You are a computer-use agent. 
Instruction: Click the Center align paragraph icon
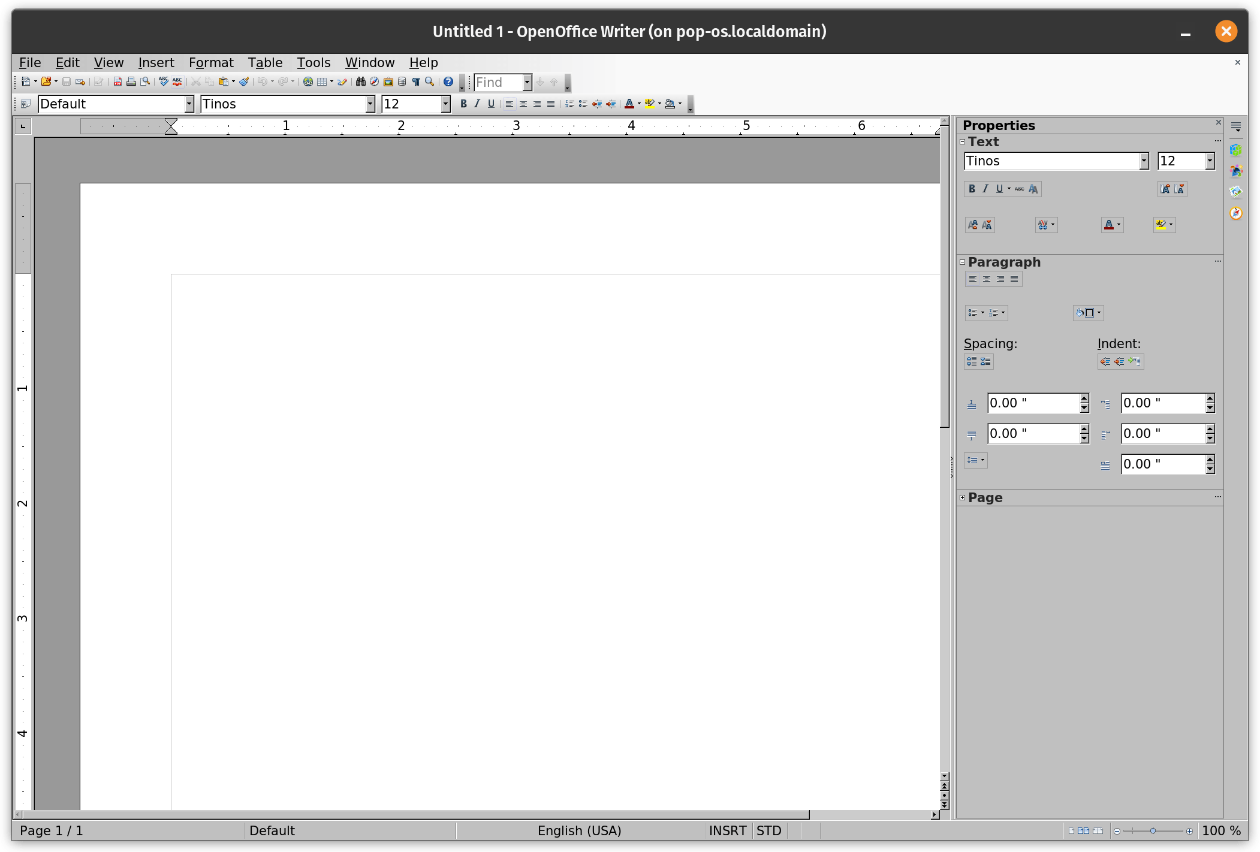986,279
